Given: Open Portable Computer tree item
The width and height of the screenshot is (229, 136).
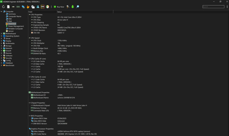Looking at the screenshot, I should click(14, 28).
